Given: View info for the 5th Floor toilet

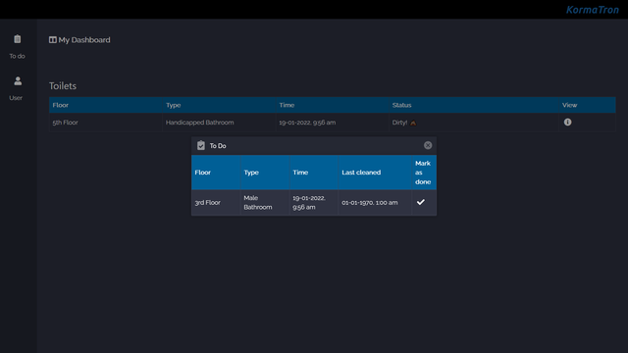Looking at the screenshot, I should [x=567, y=122].
